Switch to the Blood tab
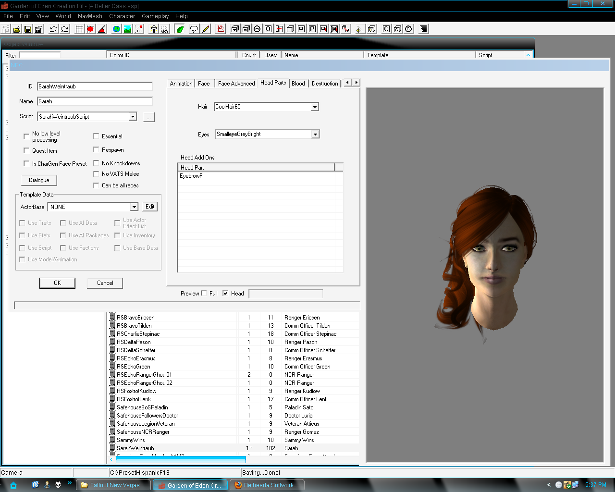The image size is (615, 492). pyautogui.click(x=298, y=84)
